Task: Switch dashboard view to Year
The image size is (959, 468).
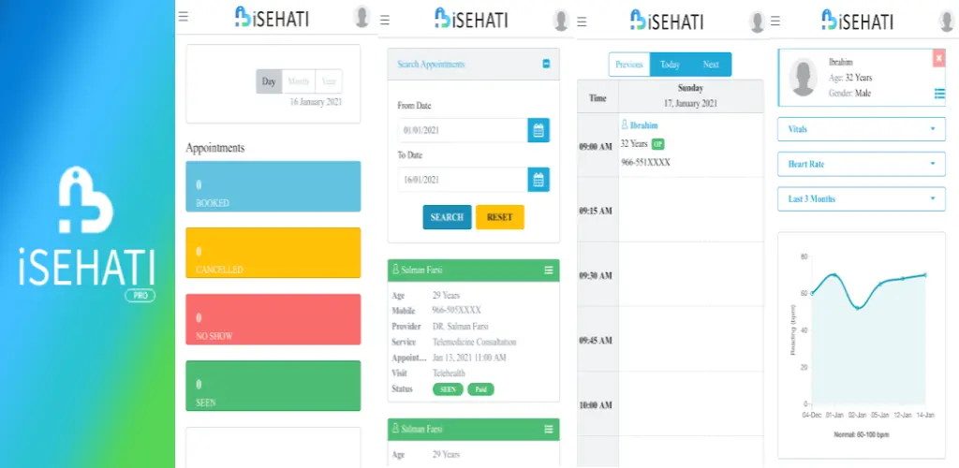Action: click(329, 81)
